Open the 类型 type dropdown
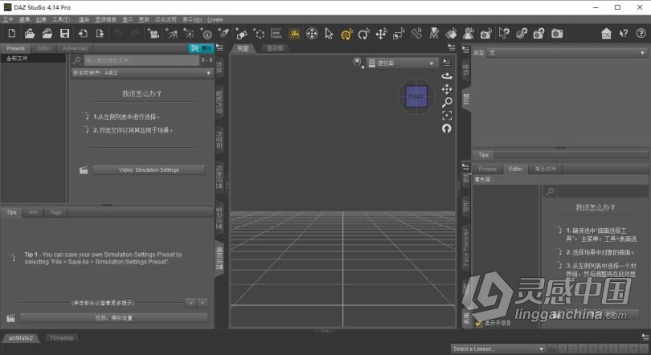This screenshot has height=355, width=651. tap(567, 53)
